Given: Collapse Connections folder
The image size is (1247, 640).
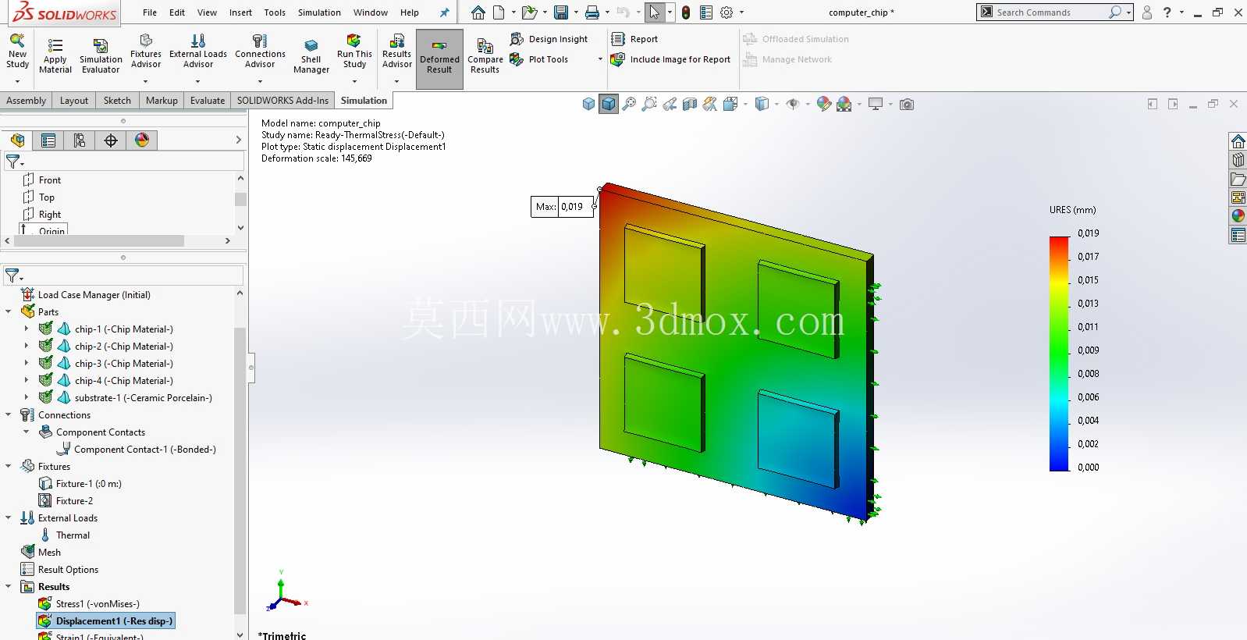Looking at the screenshot, I should tap(9, 415).
